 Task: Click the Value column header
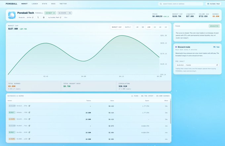[x=112, y=101]
